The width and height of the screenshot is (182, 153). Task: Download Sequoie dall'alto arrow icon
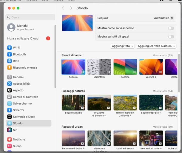coord(160,113)
